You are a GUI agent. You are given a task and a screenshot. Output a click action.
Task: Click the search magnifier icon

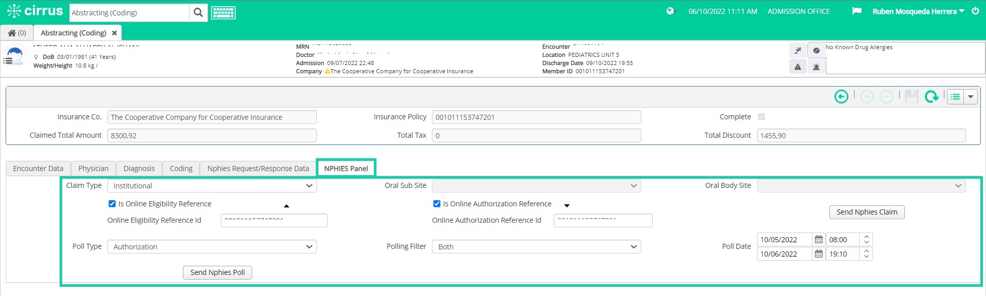198,13
